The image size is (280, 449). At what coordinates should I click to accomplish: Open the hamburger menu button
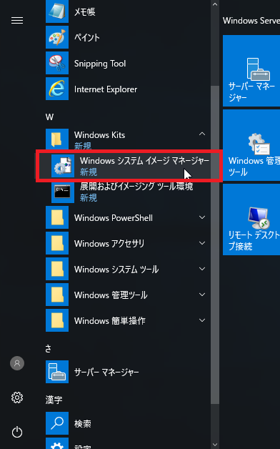(17, 20)
